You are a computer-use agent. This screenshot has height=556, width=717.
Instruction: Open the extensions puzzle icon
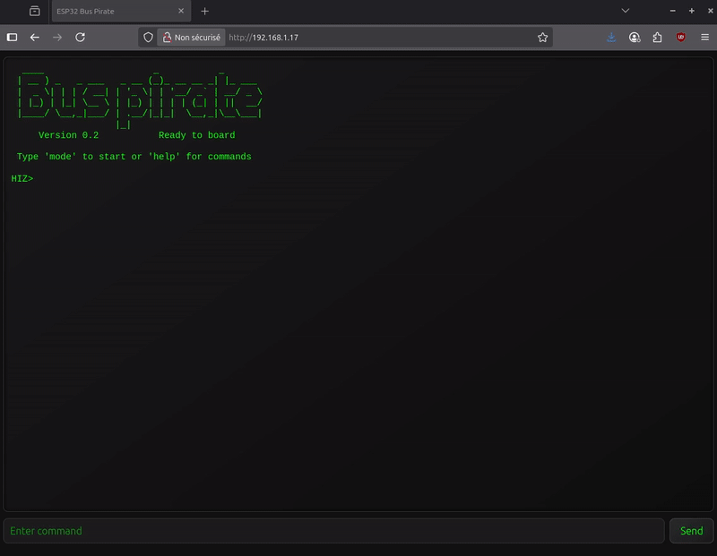pos(658,38)
